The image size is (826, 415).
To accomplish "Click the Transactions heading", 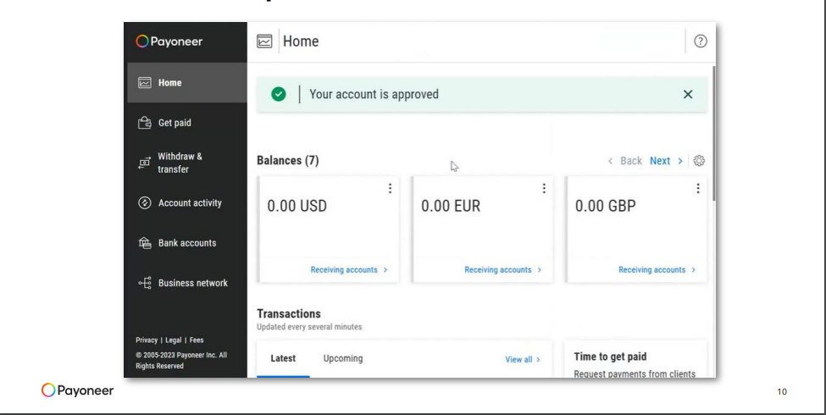I will coord(289,314).
